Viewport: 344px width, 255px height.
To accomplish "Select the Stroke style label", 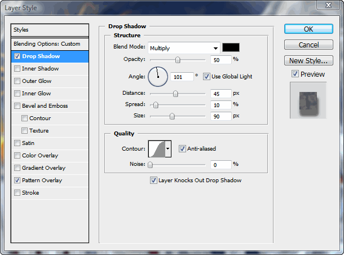I will (30, 193).
